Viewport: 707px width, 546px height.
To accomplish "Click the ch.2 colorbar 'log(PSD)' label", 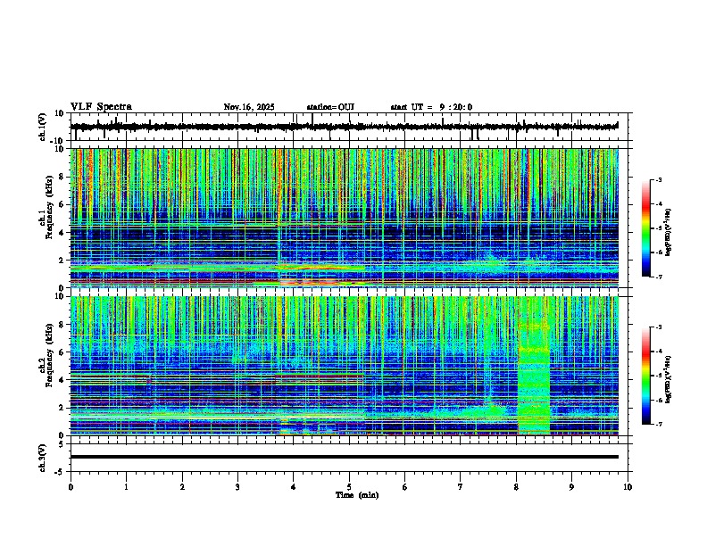I will tap(669, 379).
